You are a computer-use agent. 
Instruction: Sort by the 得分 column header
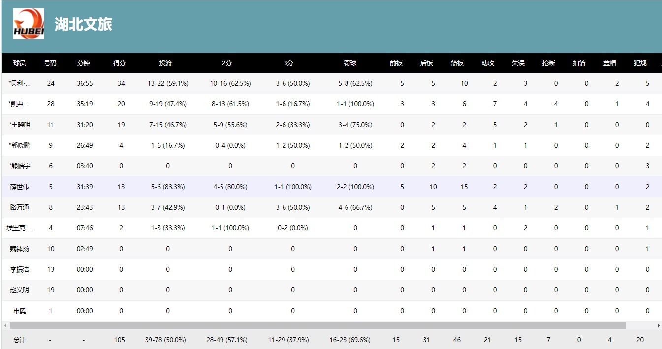120,63
